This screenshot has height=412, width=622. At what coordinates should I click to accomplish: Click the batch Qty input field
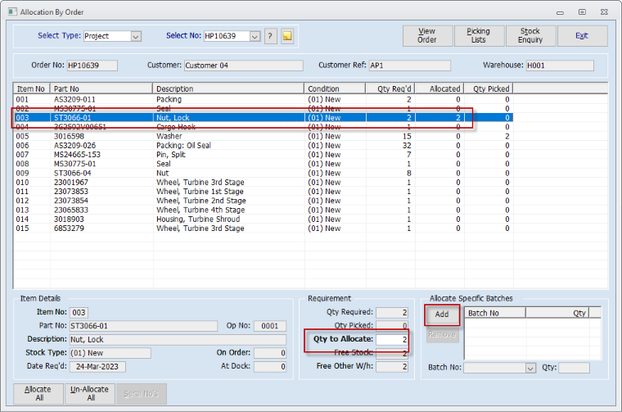(574, 368)
